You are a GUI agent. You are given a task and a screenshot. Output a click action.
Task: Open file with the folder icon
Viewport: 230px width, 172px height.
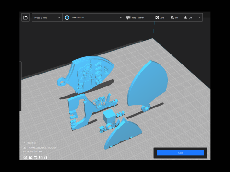[25, 18]
